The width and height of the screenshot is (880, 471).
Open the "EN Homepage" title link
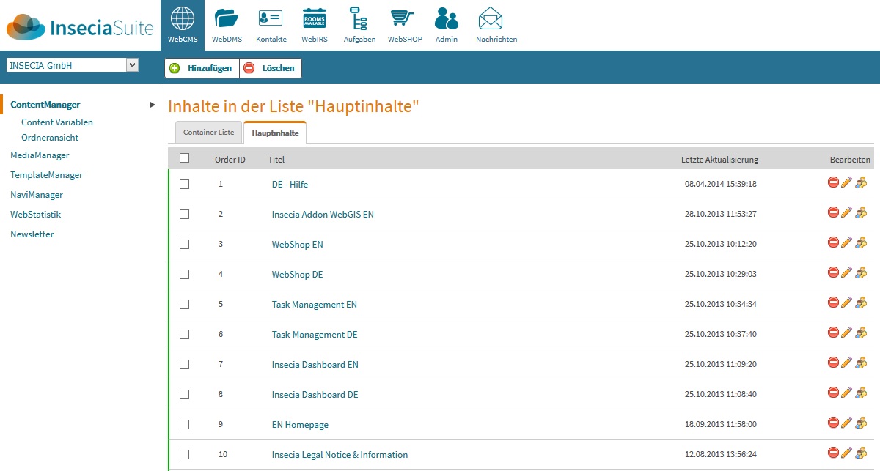300,425
